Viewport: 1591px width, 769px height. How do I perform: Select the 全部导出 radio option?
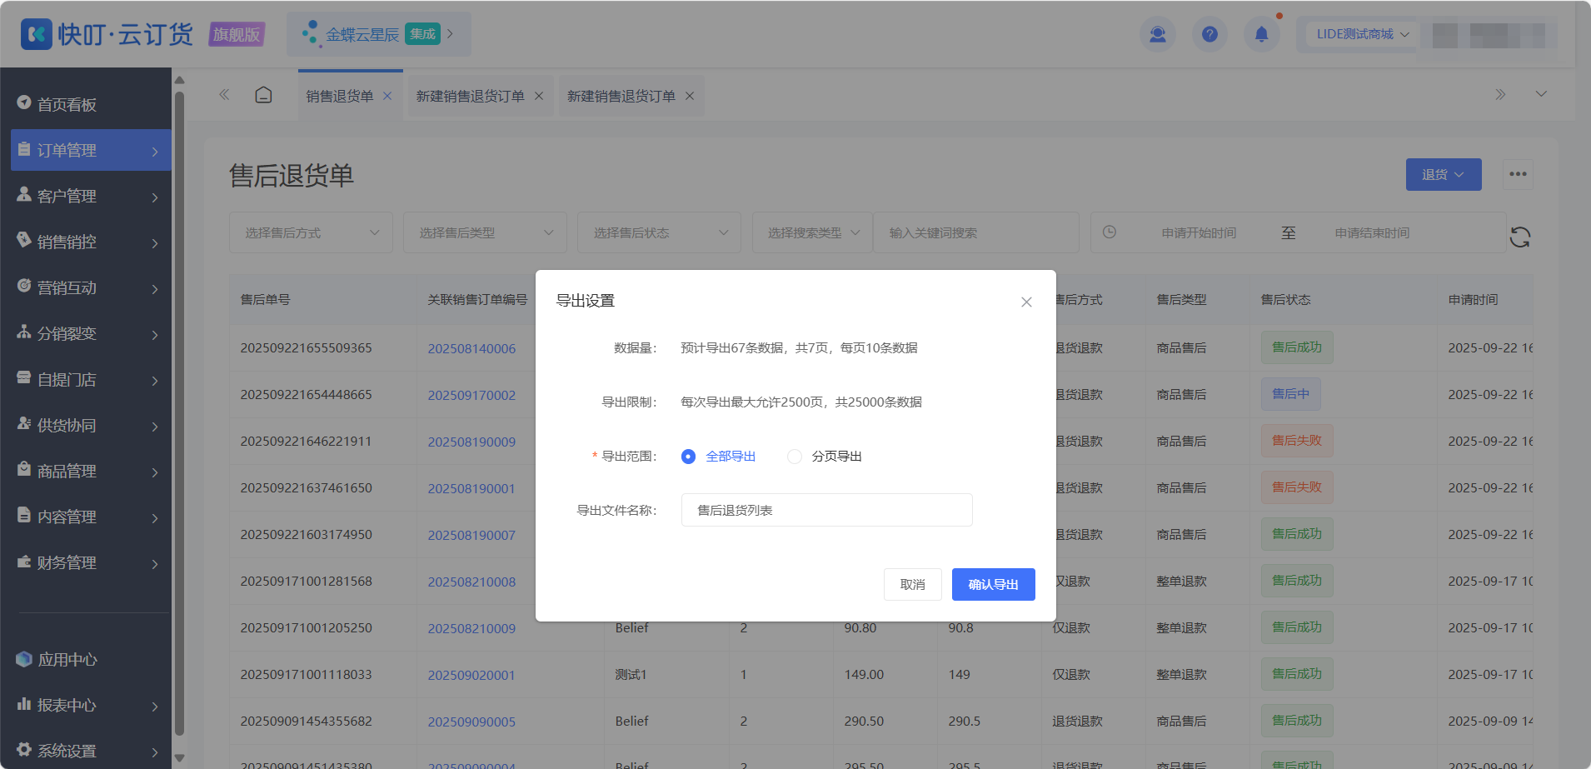point(688,457)
